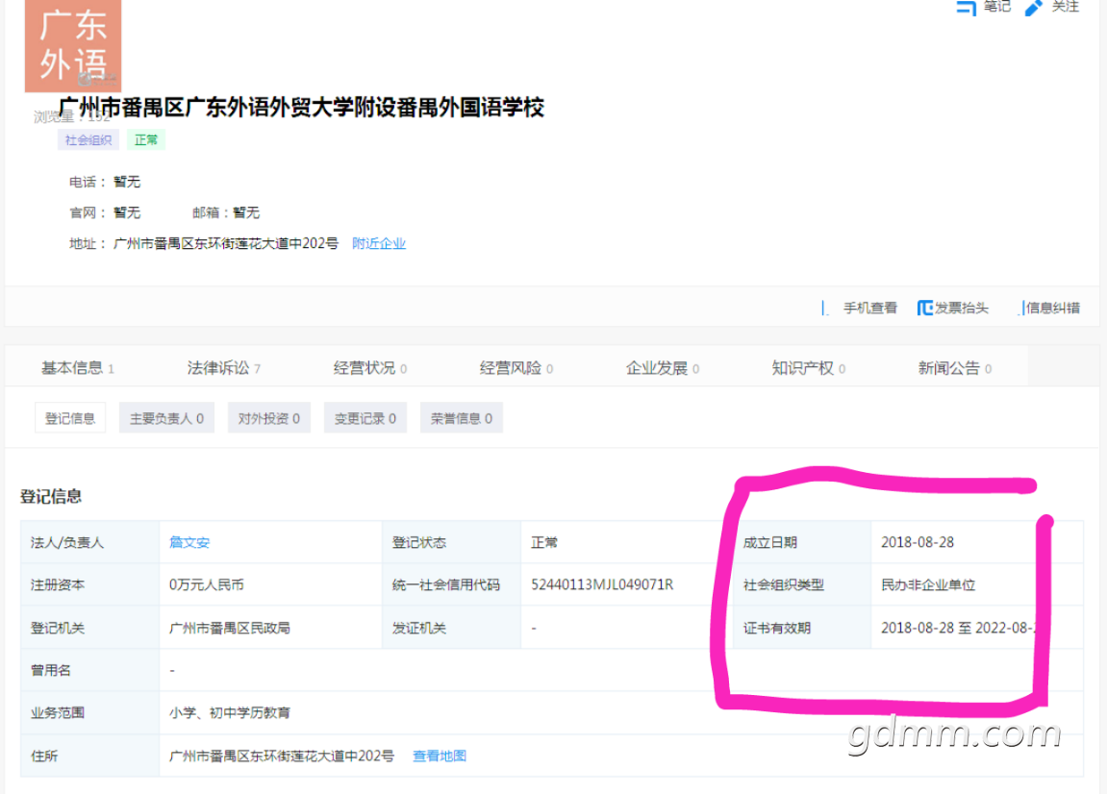Click business scope 小学、初中学历教育

(x=230, y=713)
